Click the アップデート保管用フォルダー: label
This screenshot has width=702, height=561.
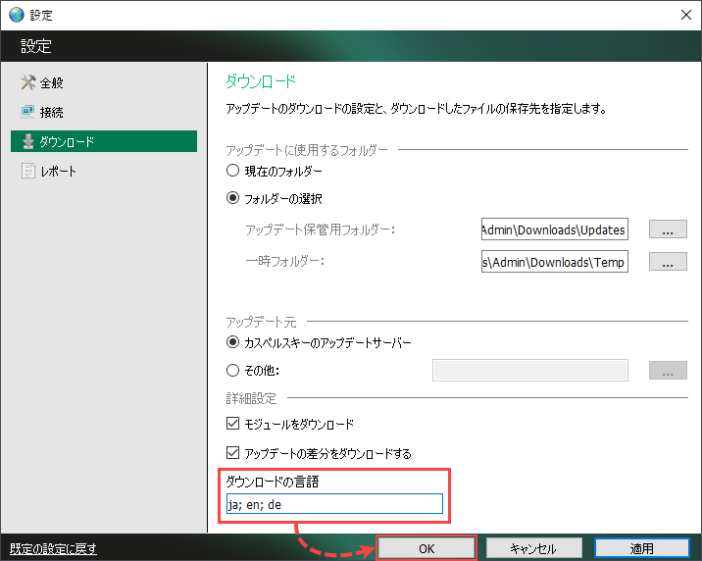[x=320, y=229]
